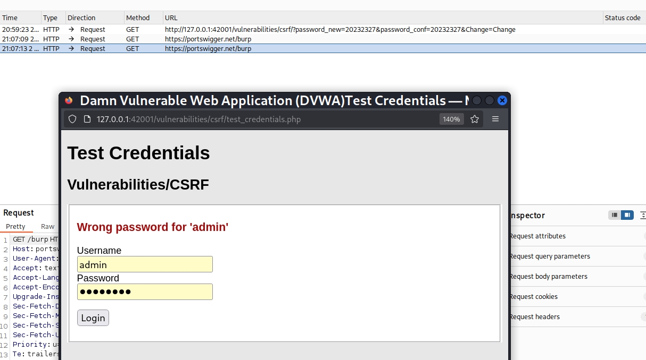Bookmark this page with the star icon
The image size is (646, 360).
[x=475, y=119]
